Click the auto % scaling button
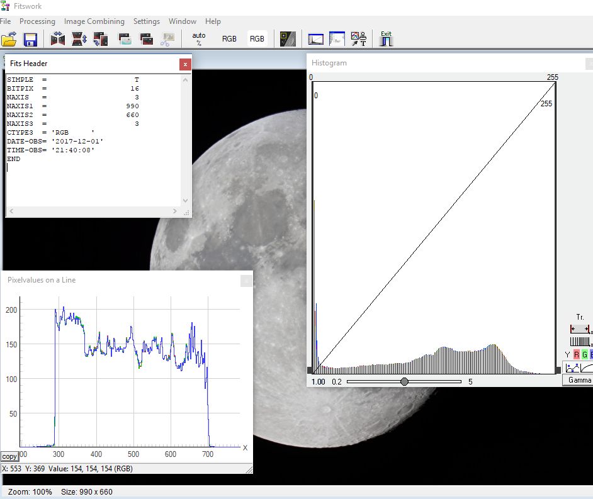Screen dimensions: 593x499 [x=198, y=39]
